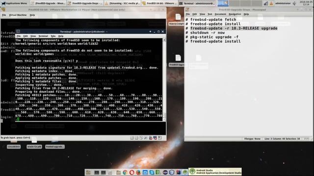This screenshot has width=314, height=176.
Task: Click 'Line: 3 Column: 40 Selection: 38' status text
Action: pos(282,139)
